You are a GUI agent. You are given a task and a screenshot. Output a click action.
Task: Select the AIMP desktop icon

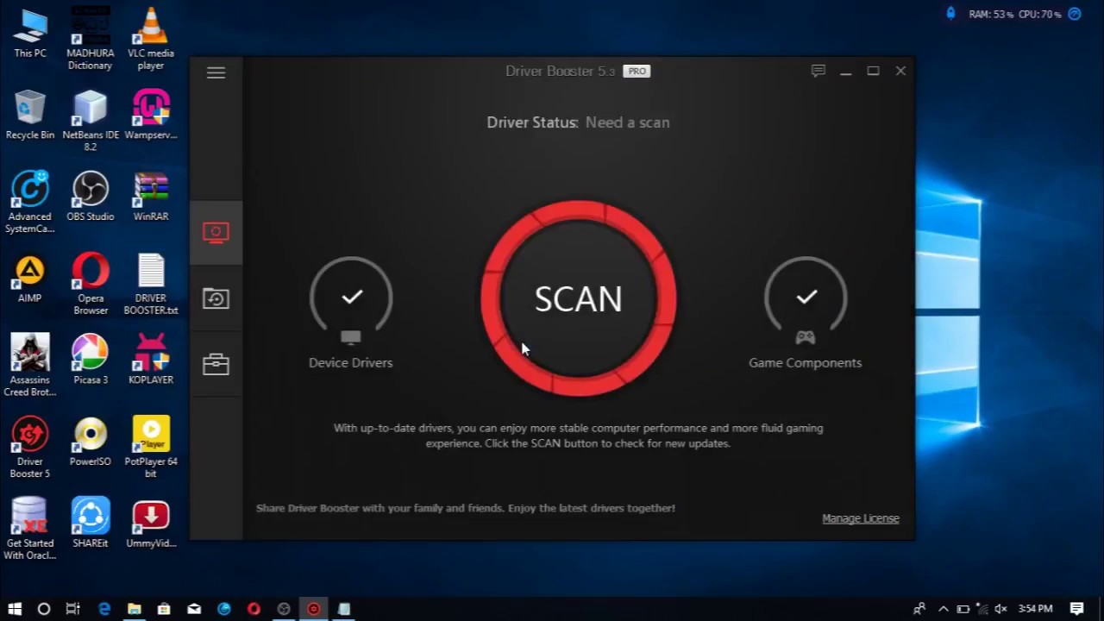[30, 279]
